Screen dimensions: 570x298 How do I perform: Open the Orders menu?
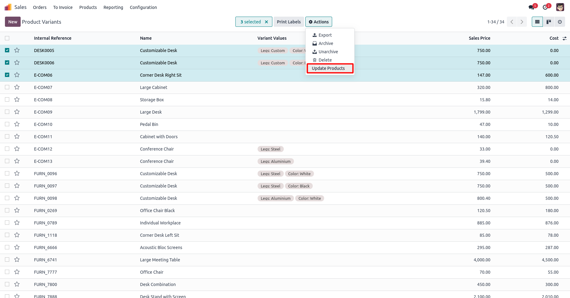(x=40, y=7)
